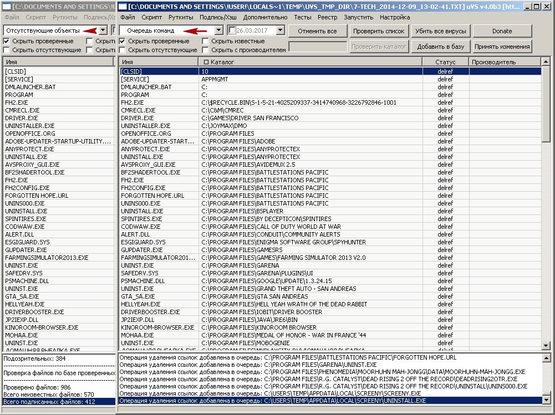Viewport: 555px width, 415px height.
Task: Sort by the Статус column header
Action: coord(445,62)
